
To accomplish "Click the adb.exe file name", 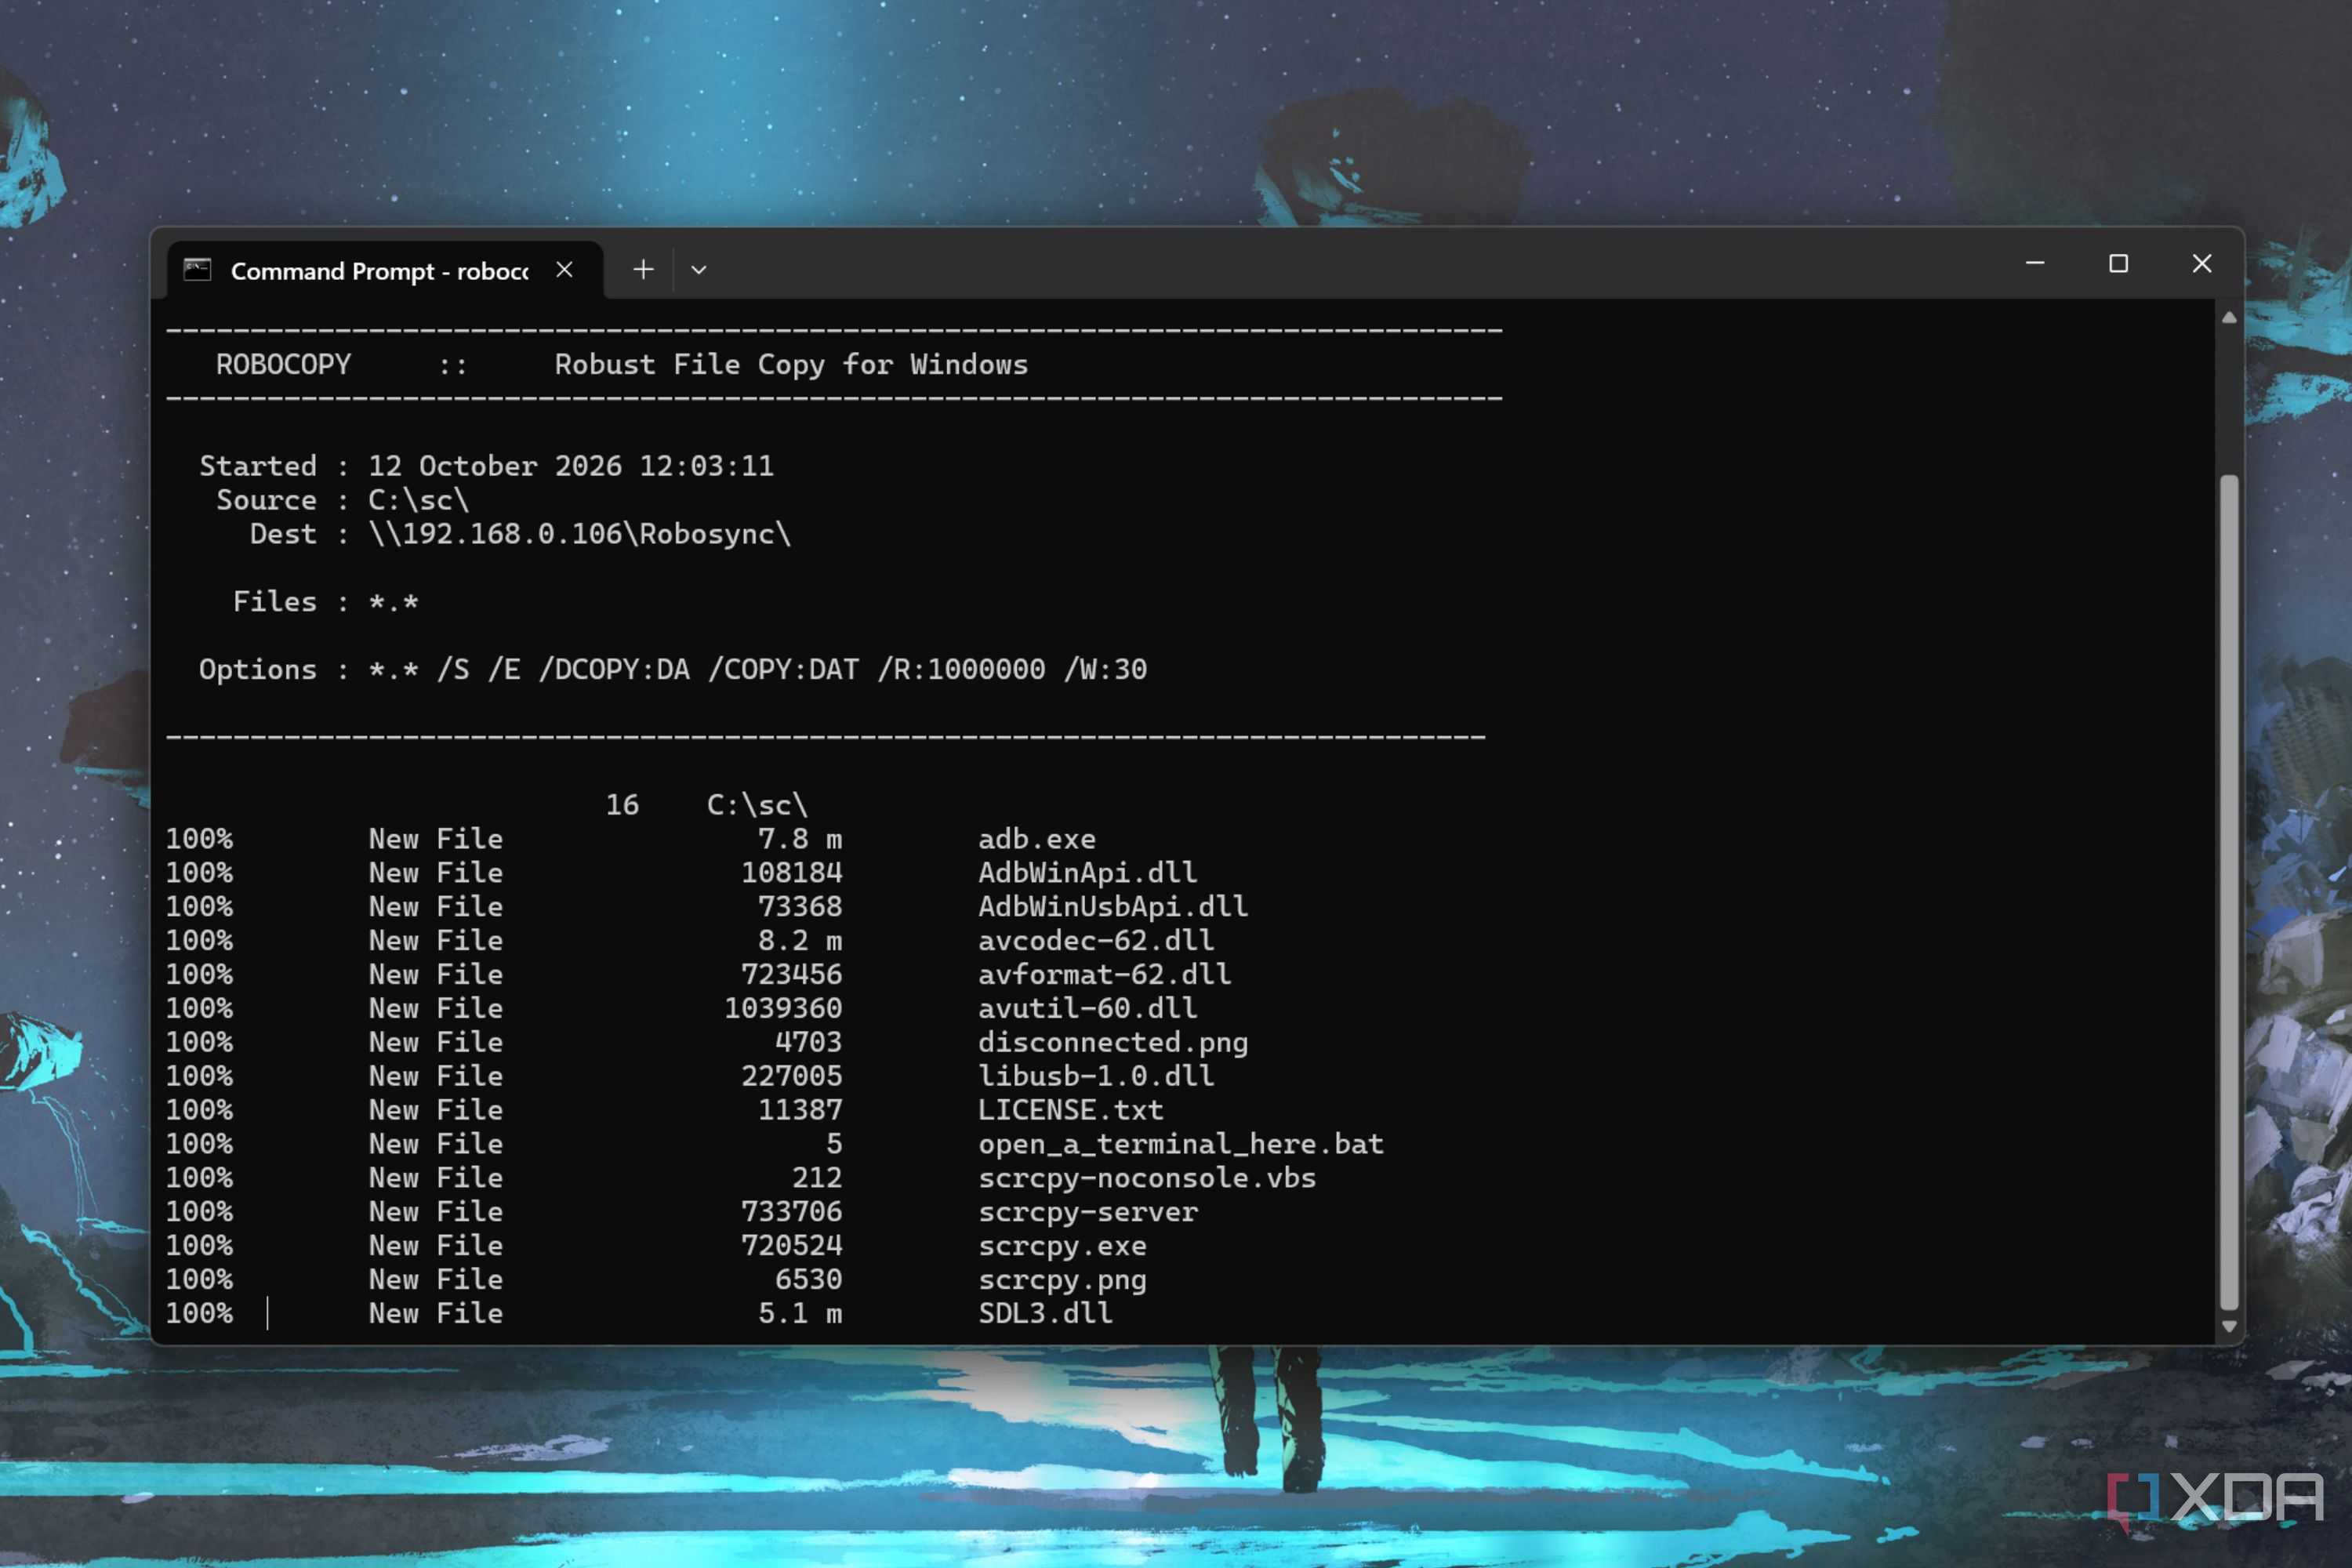I will click(1037, 839).
